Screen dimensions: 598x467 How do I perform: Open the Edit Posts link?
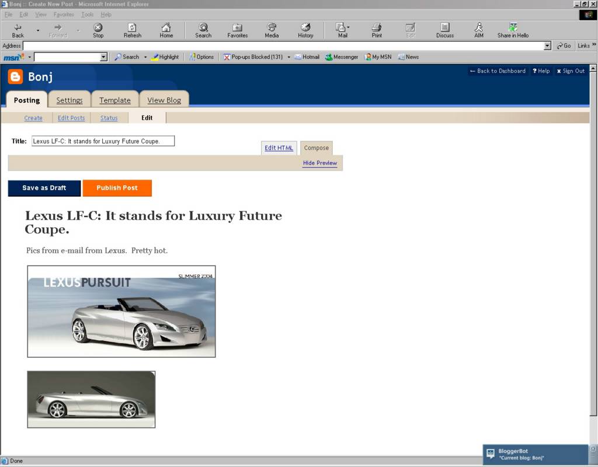71,118
